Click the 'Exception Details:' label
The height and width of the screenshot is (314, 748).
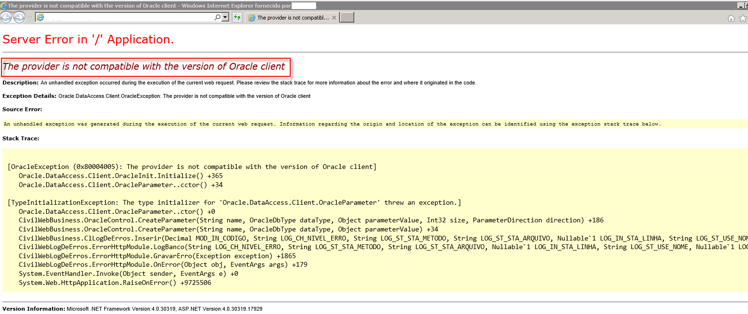pos(30,96)
